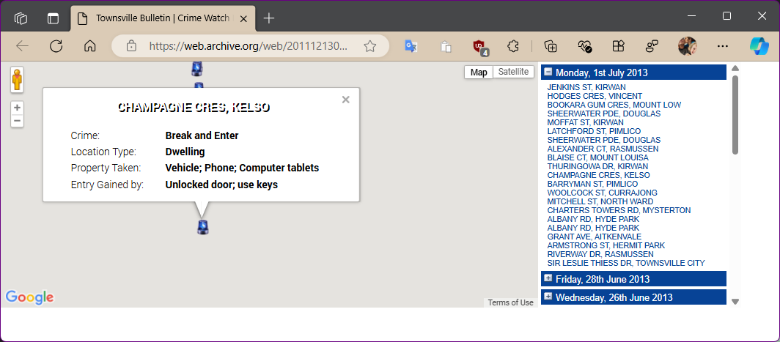Open the Copilot sidebar icon

758,45
